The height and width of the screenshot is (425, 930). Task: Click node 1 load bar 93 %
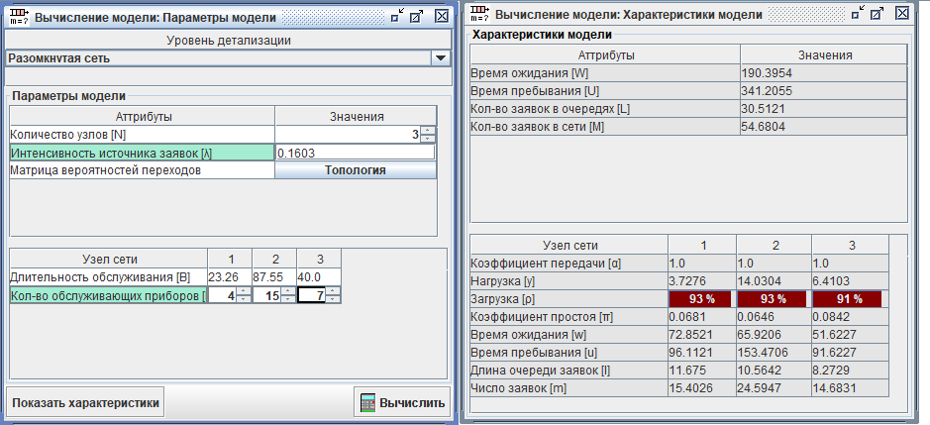tap(702, 299)
